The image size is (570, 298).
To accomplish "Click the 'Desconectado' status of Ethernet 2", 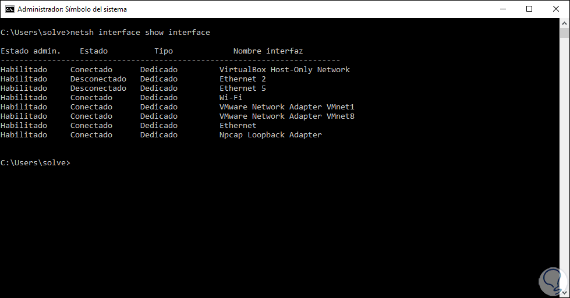I will click(98, 79).
